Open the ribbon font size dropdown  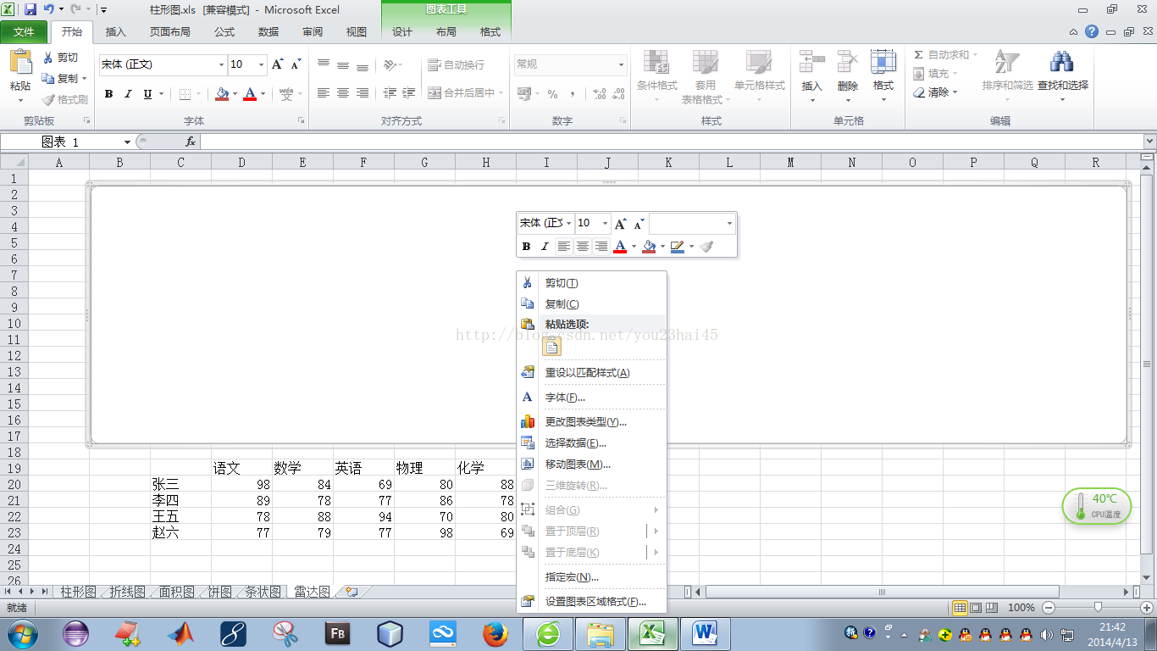click(x=262, y=64)
